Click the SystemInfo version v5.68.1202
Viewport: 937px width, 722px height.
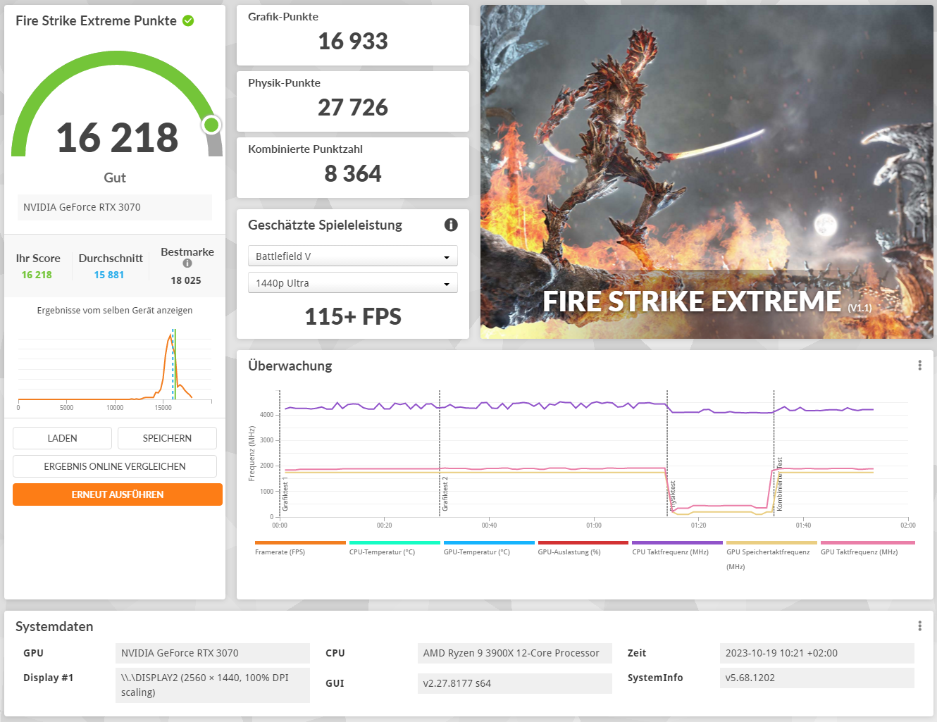pos(817,678)
